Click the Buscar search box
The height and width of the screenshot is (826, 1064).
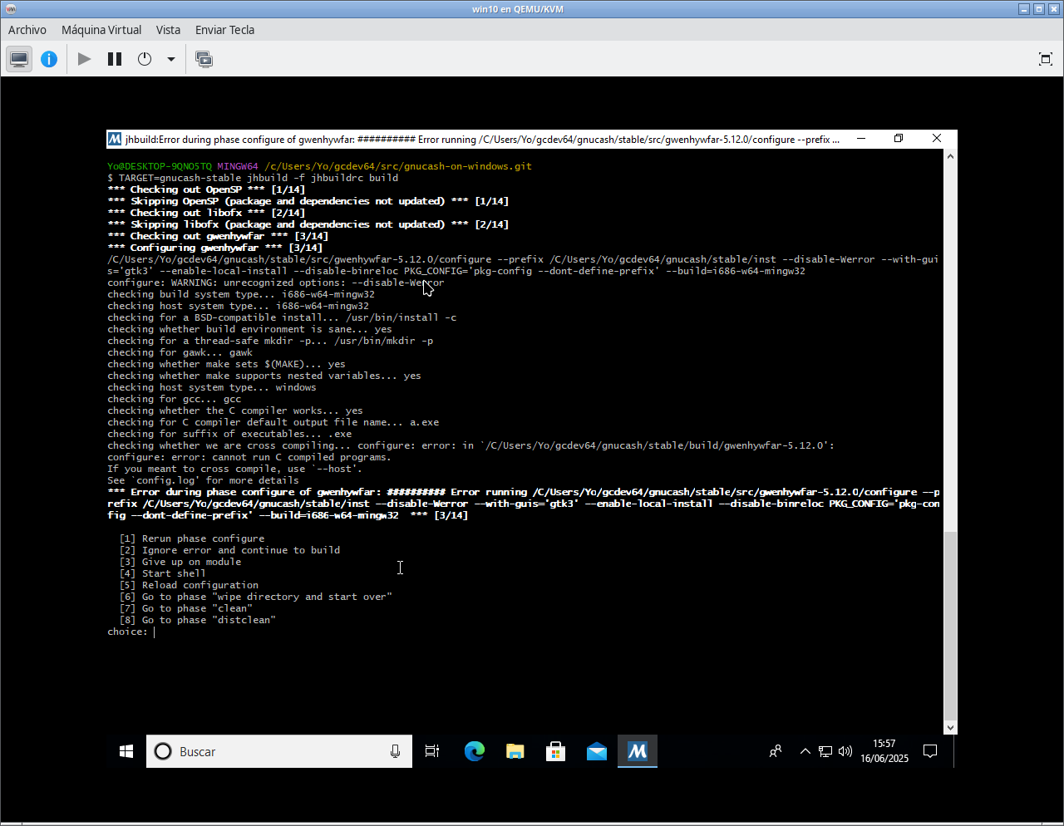[279, 751]
